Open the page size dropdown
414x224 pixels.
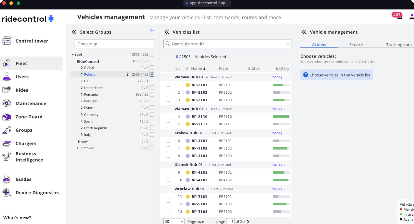pos(174,221)
